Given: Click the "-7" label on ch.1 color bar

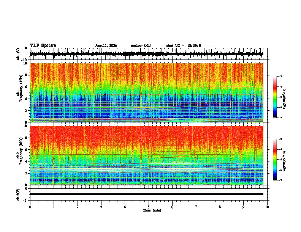Looking at the screenshot, I should [280, 118].
